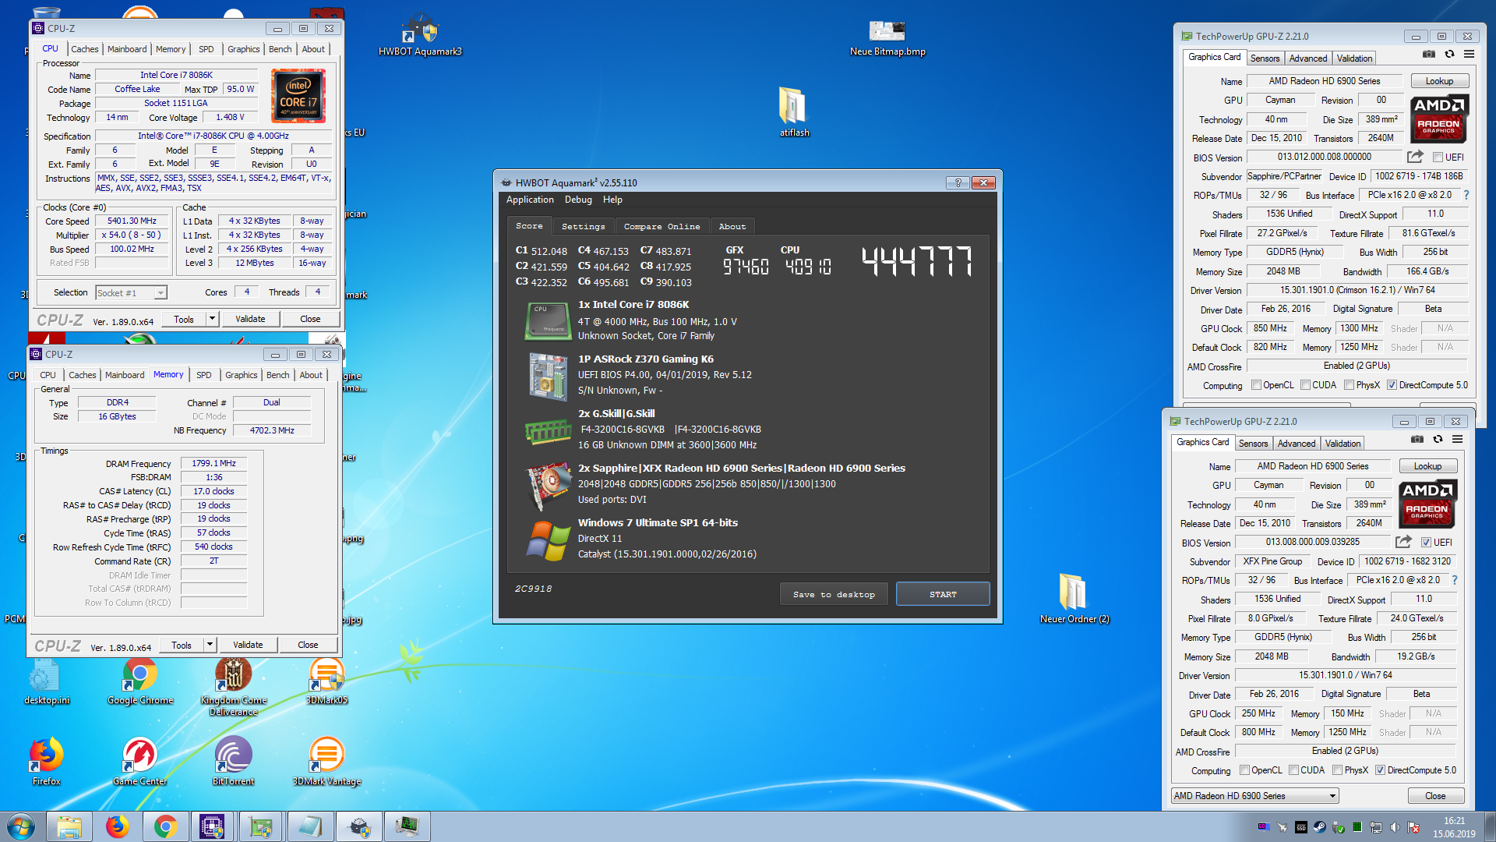Expand the Tools dropdown arrow in upper CPU-Z
This screenshot has height=842, width=1496.
(212, 319)
